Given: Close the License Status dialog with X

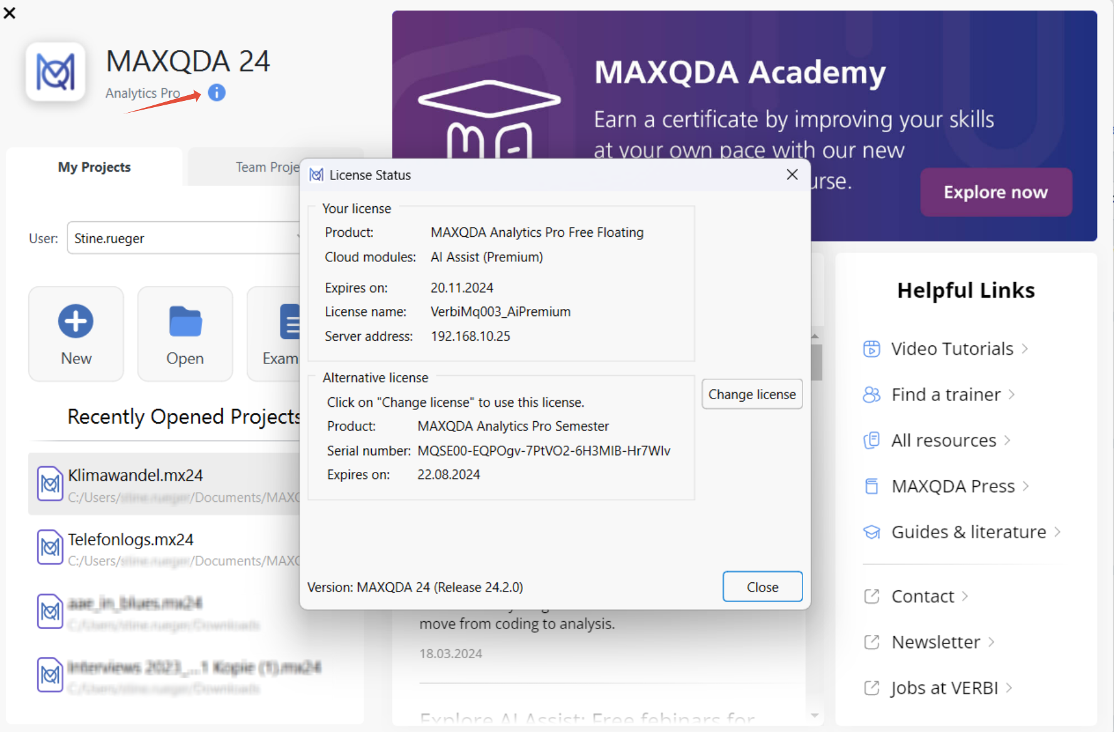Looking at the screenshot, I should click(x=792, y=174).
